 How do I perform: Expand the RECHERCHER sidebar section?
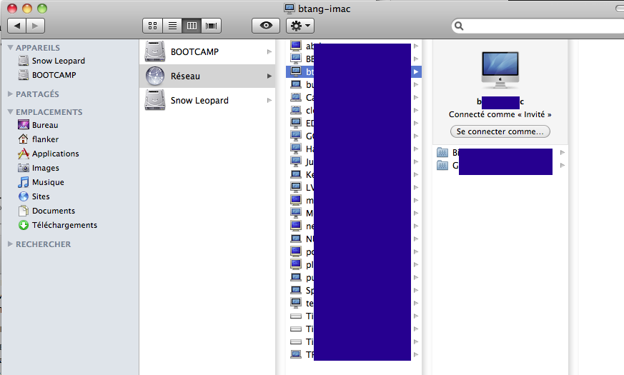pyautogui.click(x=10, y=244)
